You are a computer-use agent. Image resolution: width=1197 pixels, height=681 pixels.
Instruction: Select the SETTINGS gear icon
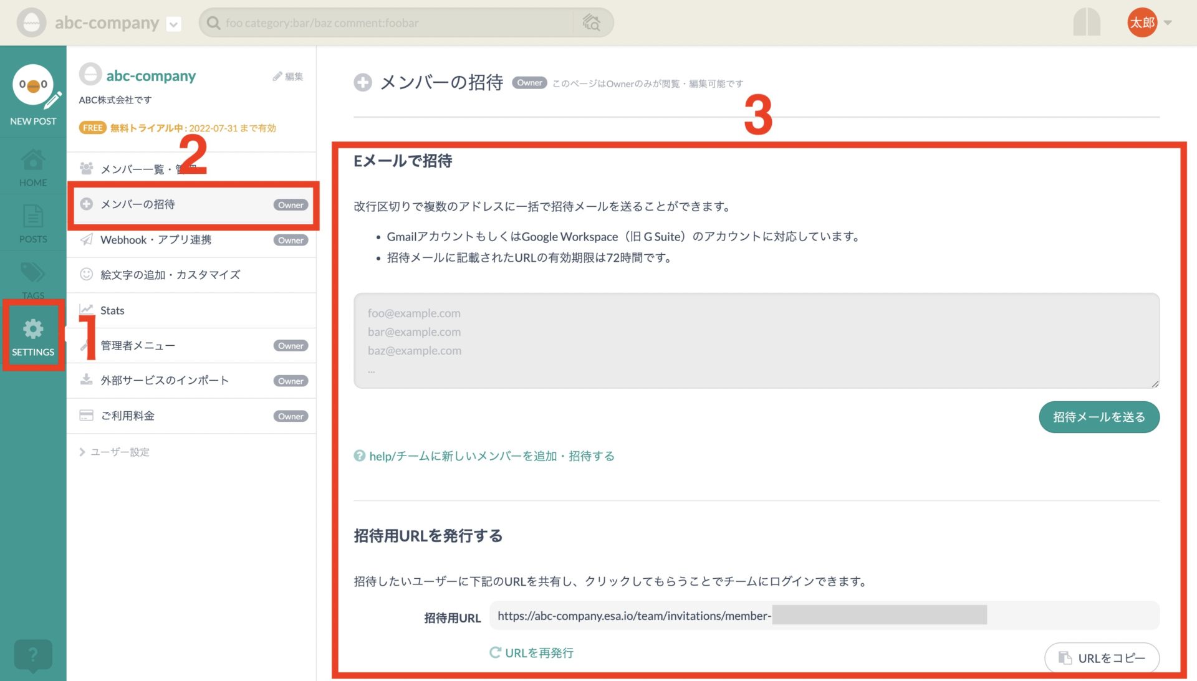click(x=32, y=328)
